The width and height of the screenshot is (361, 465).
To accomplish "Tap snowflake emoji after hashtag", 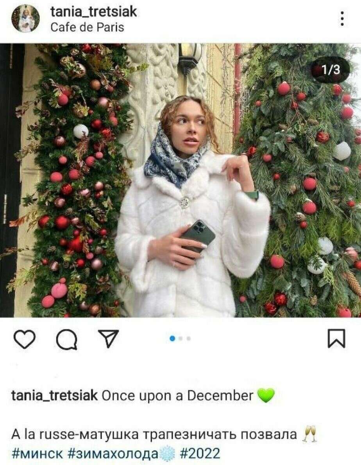I will [168, 453].
